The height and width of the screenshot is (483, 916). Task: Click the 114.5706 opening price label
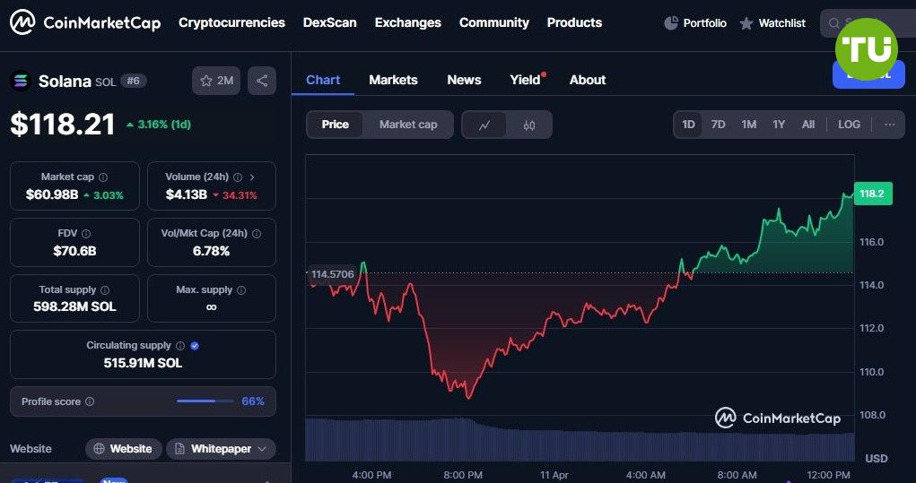tap(332, 273)
